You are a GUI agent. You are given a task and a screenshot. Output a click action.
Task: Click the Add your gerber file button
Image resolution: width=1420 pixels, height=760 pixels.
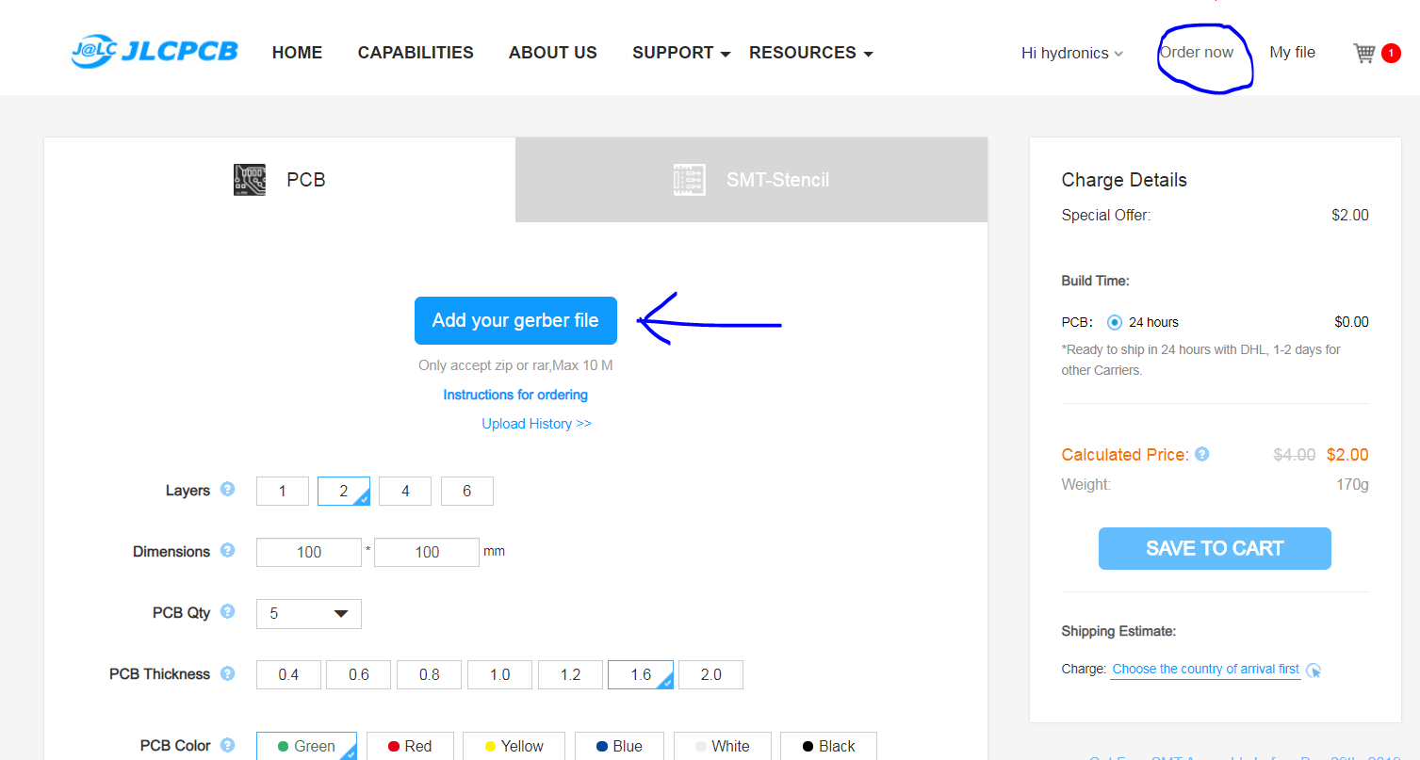pyautogui.click(x=515, y=321)
